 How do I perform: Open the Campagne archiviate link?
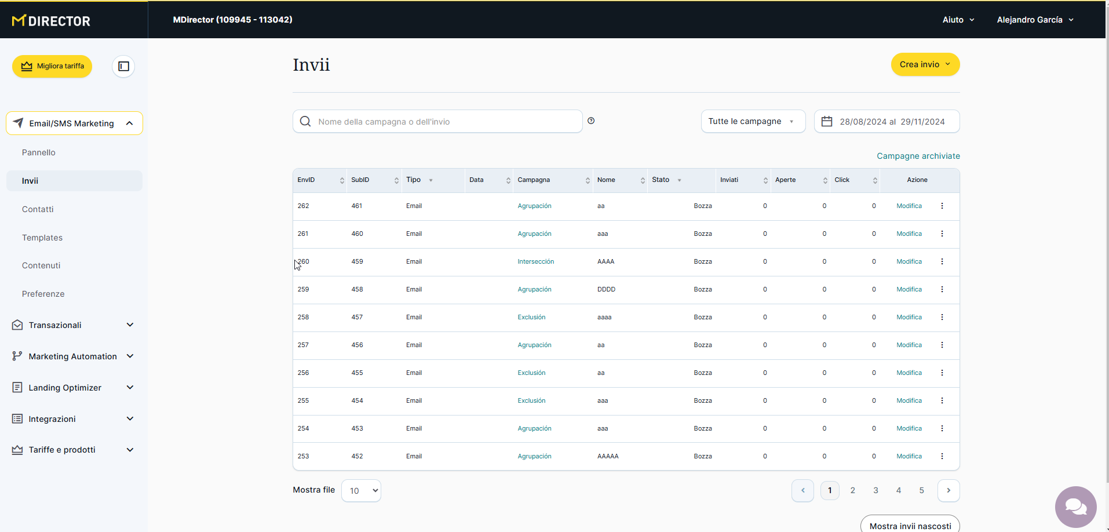click(x=918, y=156)
